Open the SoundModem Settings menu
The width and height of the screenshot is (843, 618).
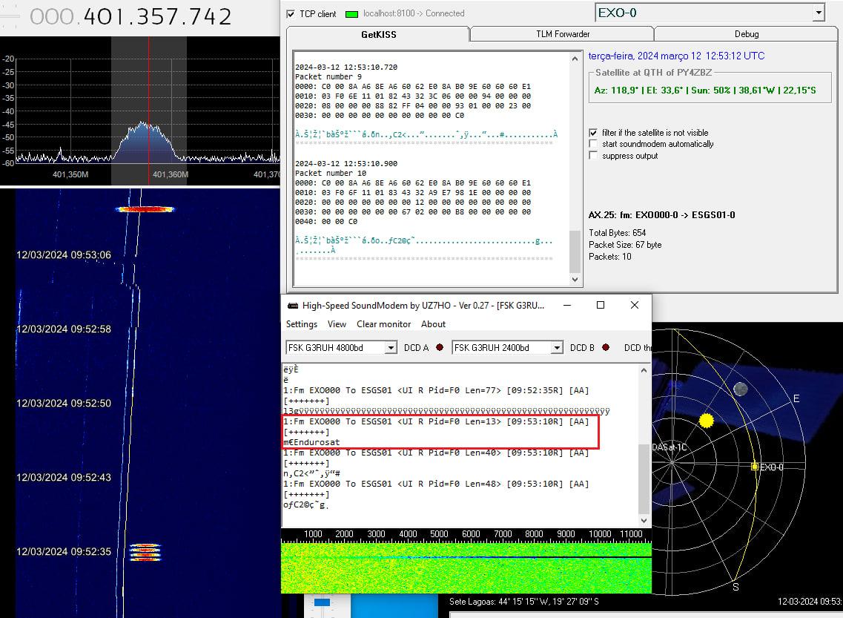[301, 324]
